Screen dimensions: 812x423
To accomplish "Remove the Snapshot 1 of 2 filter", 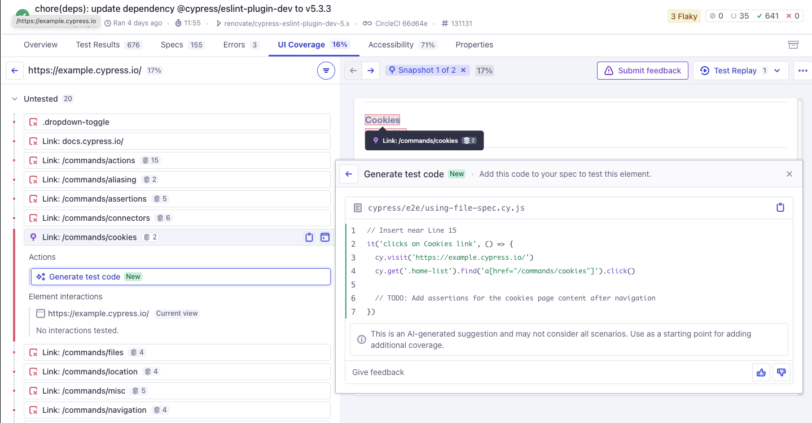I will (x=463, y=70).
